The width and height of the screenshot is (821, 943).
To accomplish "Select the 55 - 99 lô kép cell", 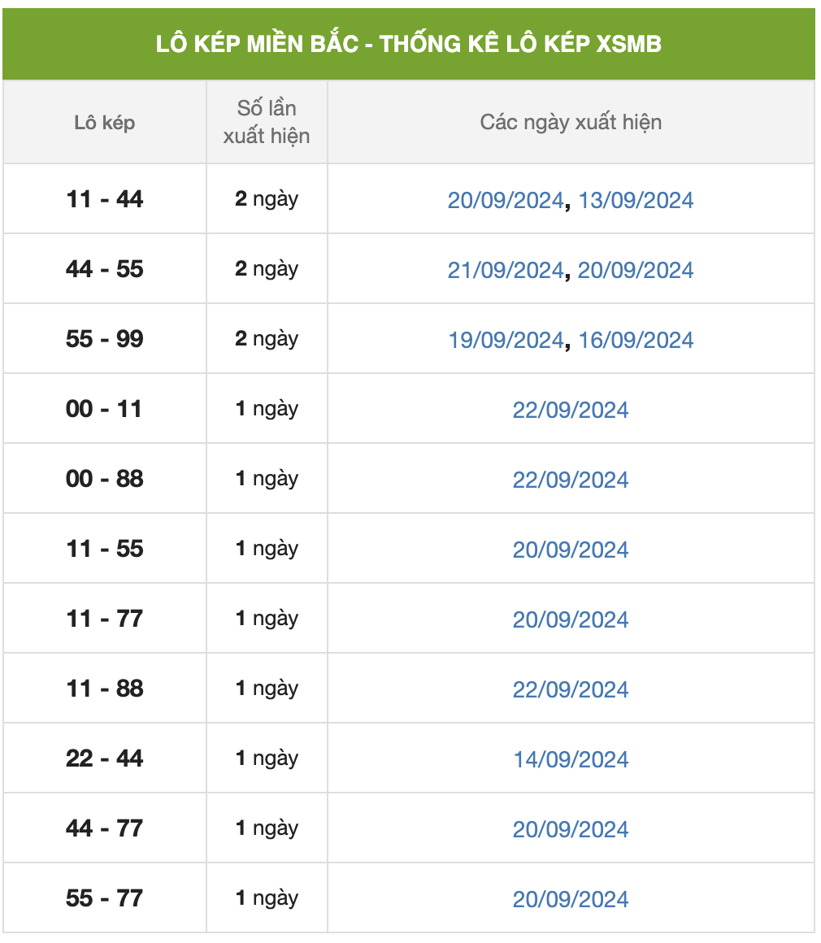I will (105, 339).
